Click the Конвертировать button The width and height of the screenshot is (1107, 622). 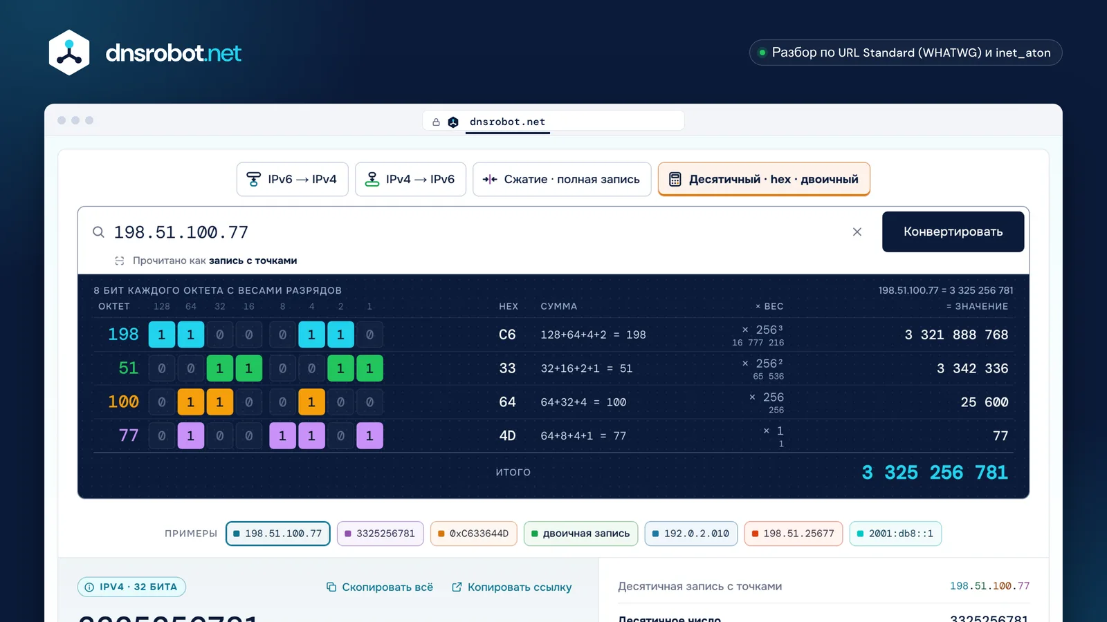953,232
